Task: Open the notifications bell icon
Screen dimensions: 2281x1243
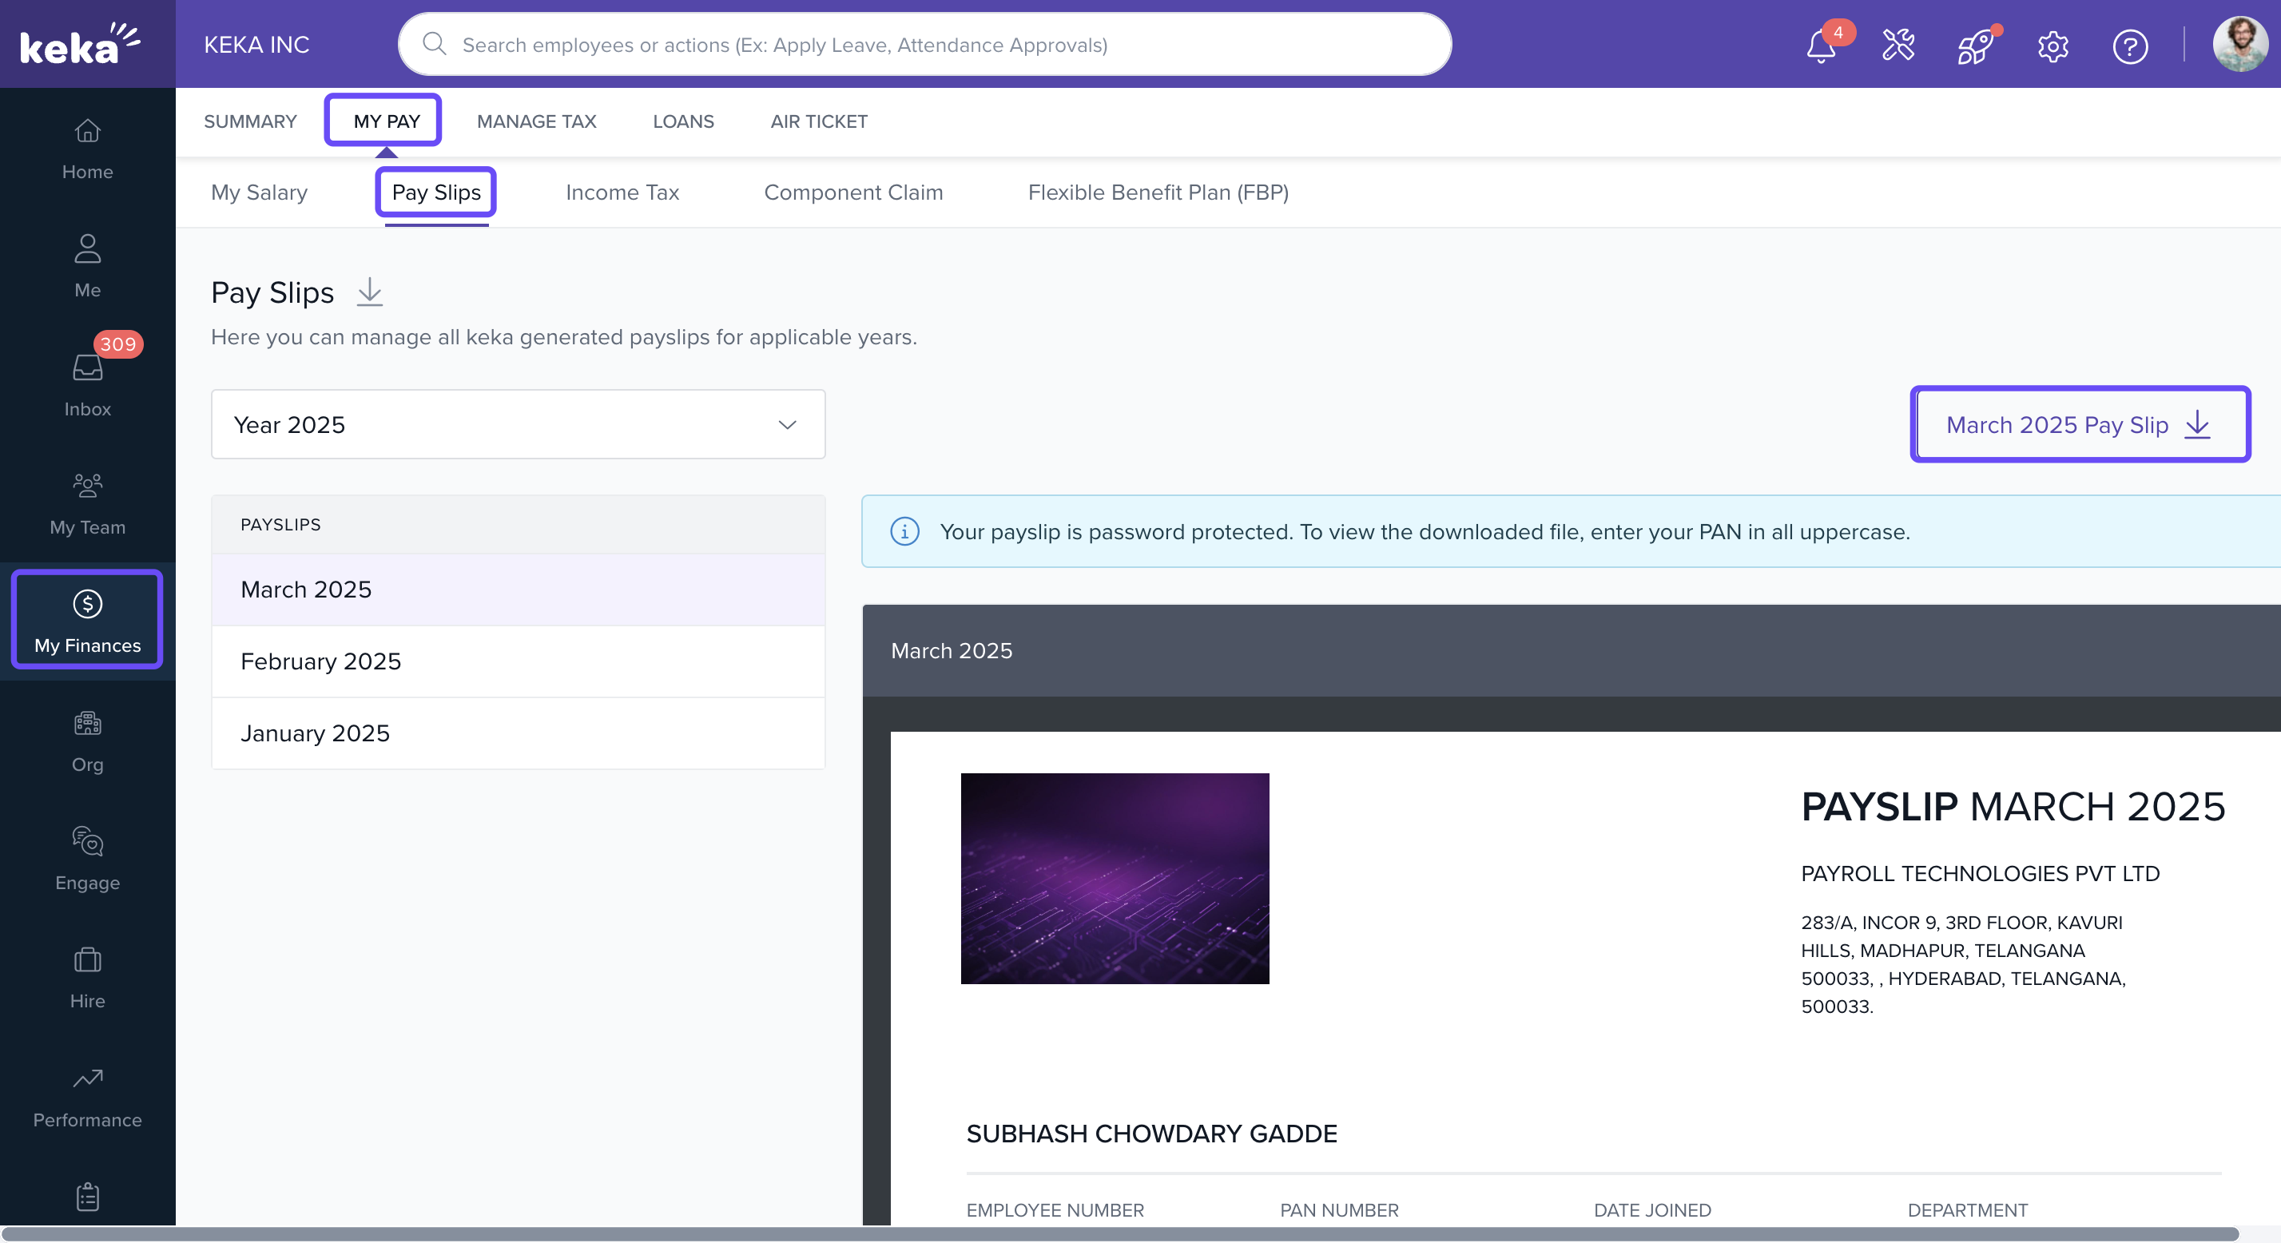Action: (x=1821, y=46)
